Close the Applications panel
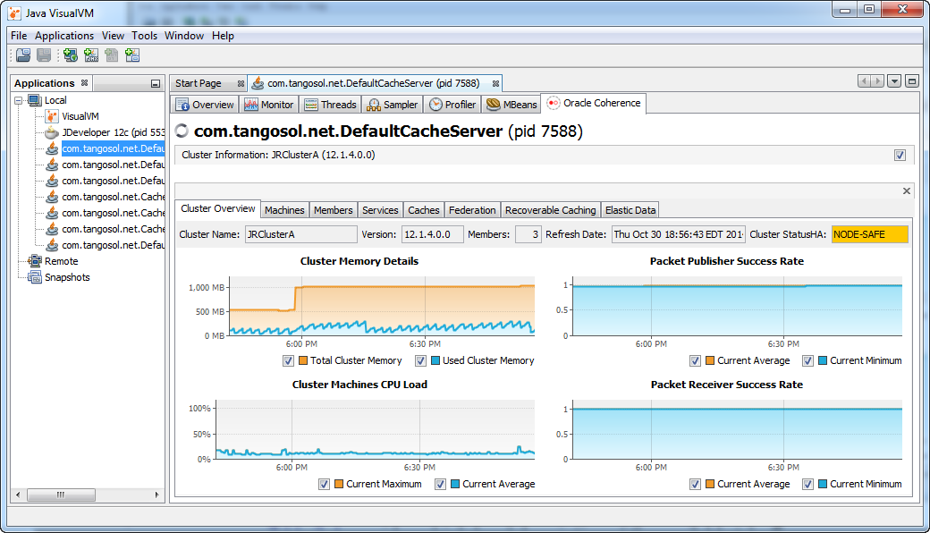The width and height of the screenshot is (930, 533). click(x=84, y=83)
